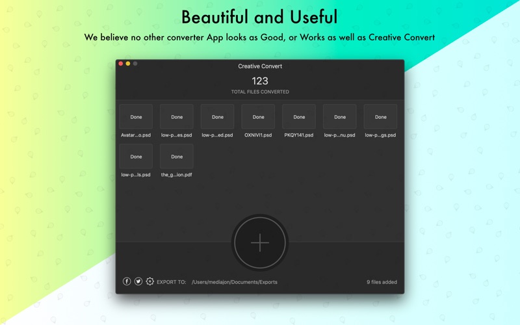Click the Twitter share icon
This screenshot has height=325, width=520.
click(x=138, y=281)
